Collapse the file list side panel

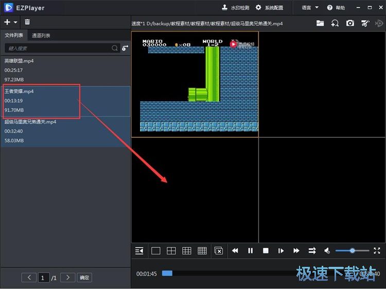(x=139, y=251)
